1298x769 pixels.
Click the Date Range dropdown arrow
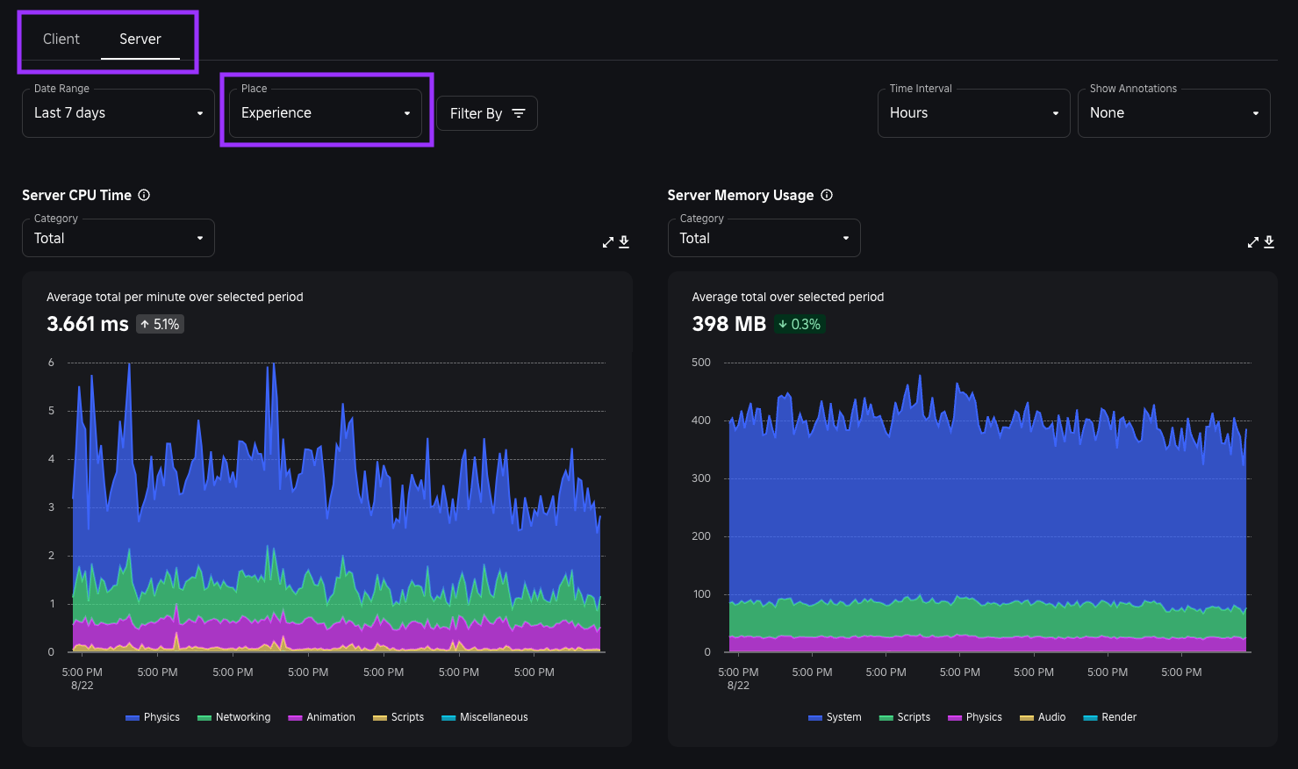click(x=200, y=113)
